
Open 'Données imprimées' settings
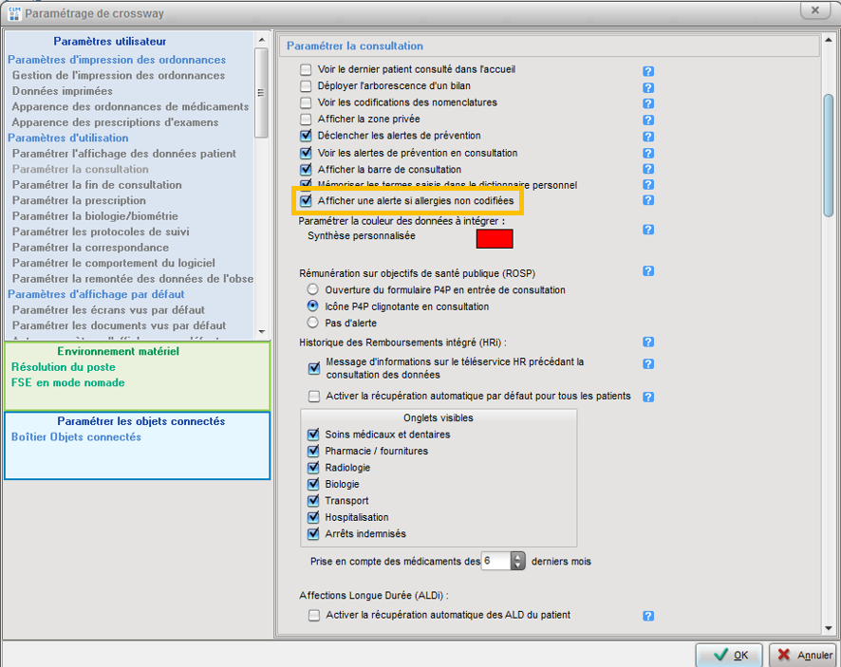(63, 91)
